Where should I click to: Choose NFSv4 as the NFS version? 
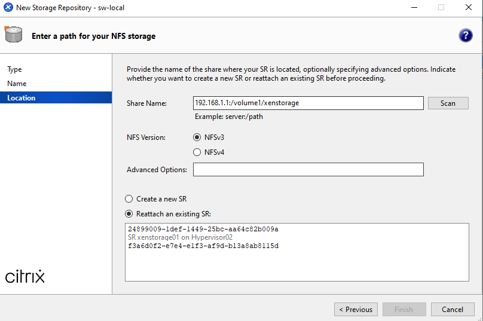(197, 152)
